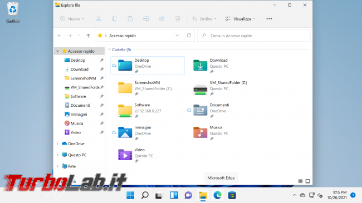The image size is (362, 203).
Task: Expand OneDrive in navigation pane
Action: (58, 143)
